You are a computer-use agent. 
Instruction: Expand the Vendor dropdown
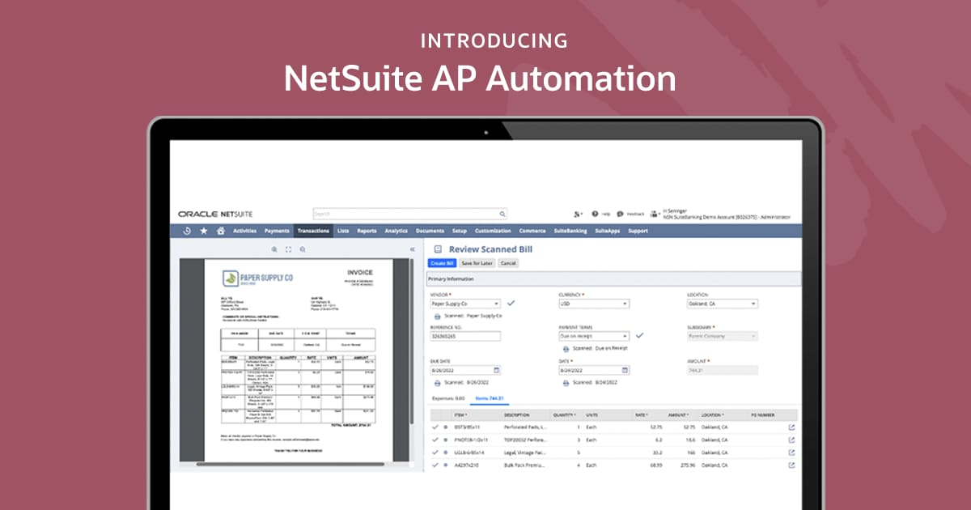pos(497,304)
